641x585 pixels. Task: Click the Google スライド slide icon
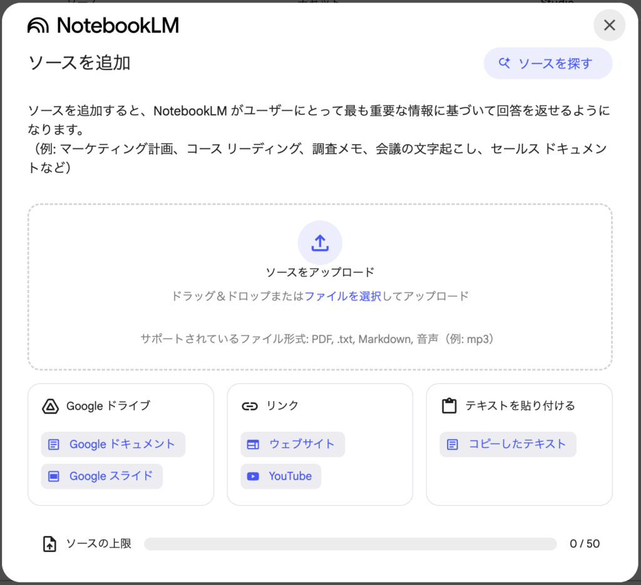[54, 476]
